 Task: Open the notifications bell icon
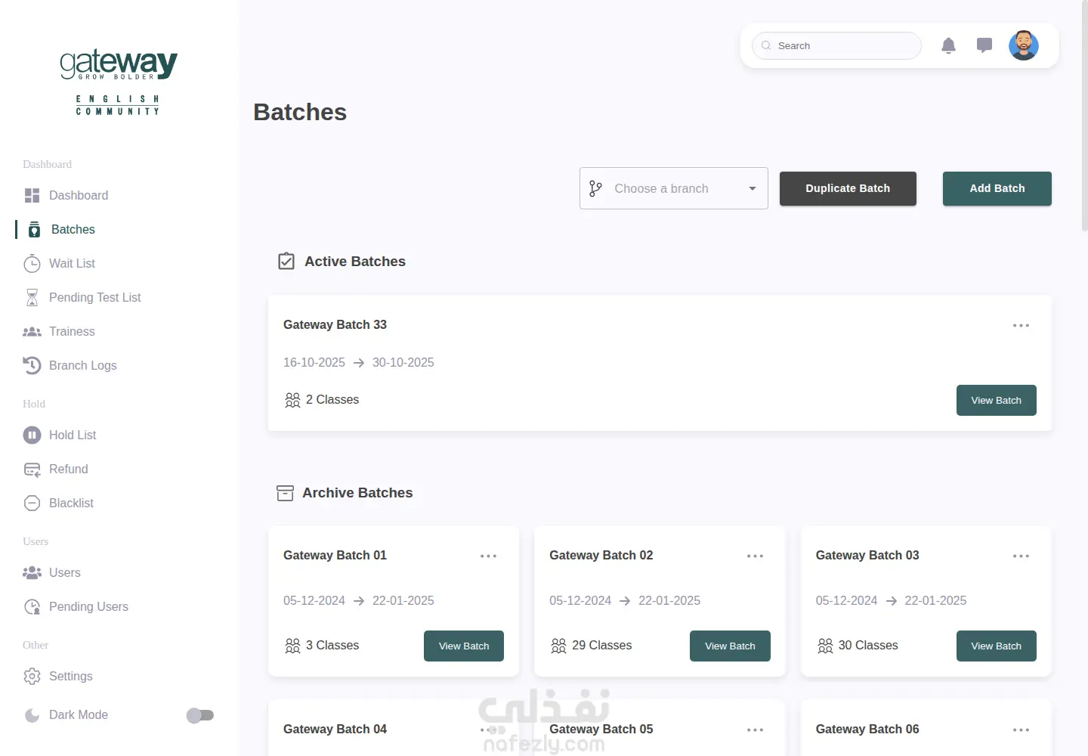coord(948,46)
